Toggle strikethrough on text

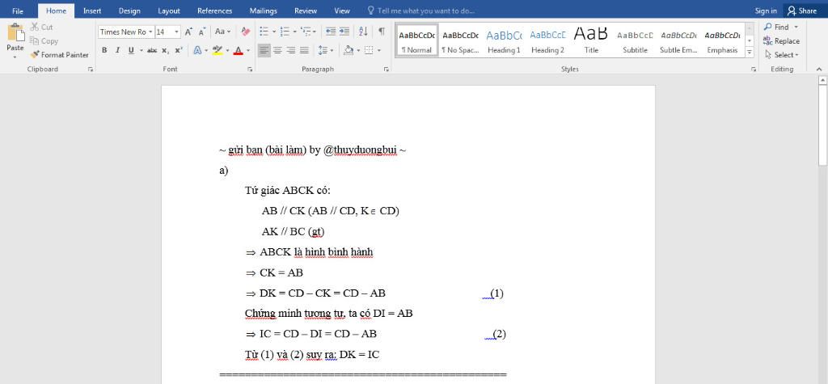coord(151,50)
